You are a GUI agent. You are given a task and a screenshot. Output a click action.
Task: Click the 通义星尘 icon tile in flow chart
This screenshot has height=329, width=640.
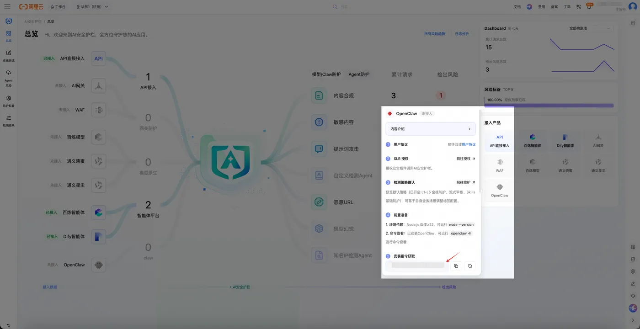[x=99, y=185]
